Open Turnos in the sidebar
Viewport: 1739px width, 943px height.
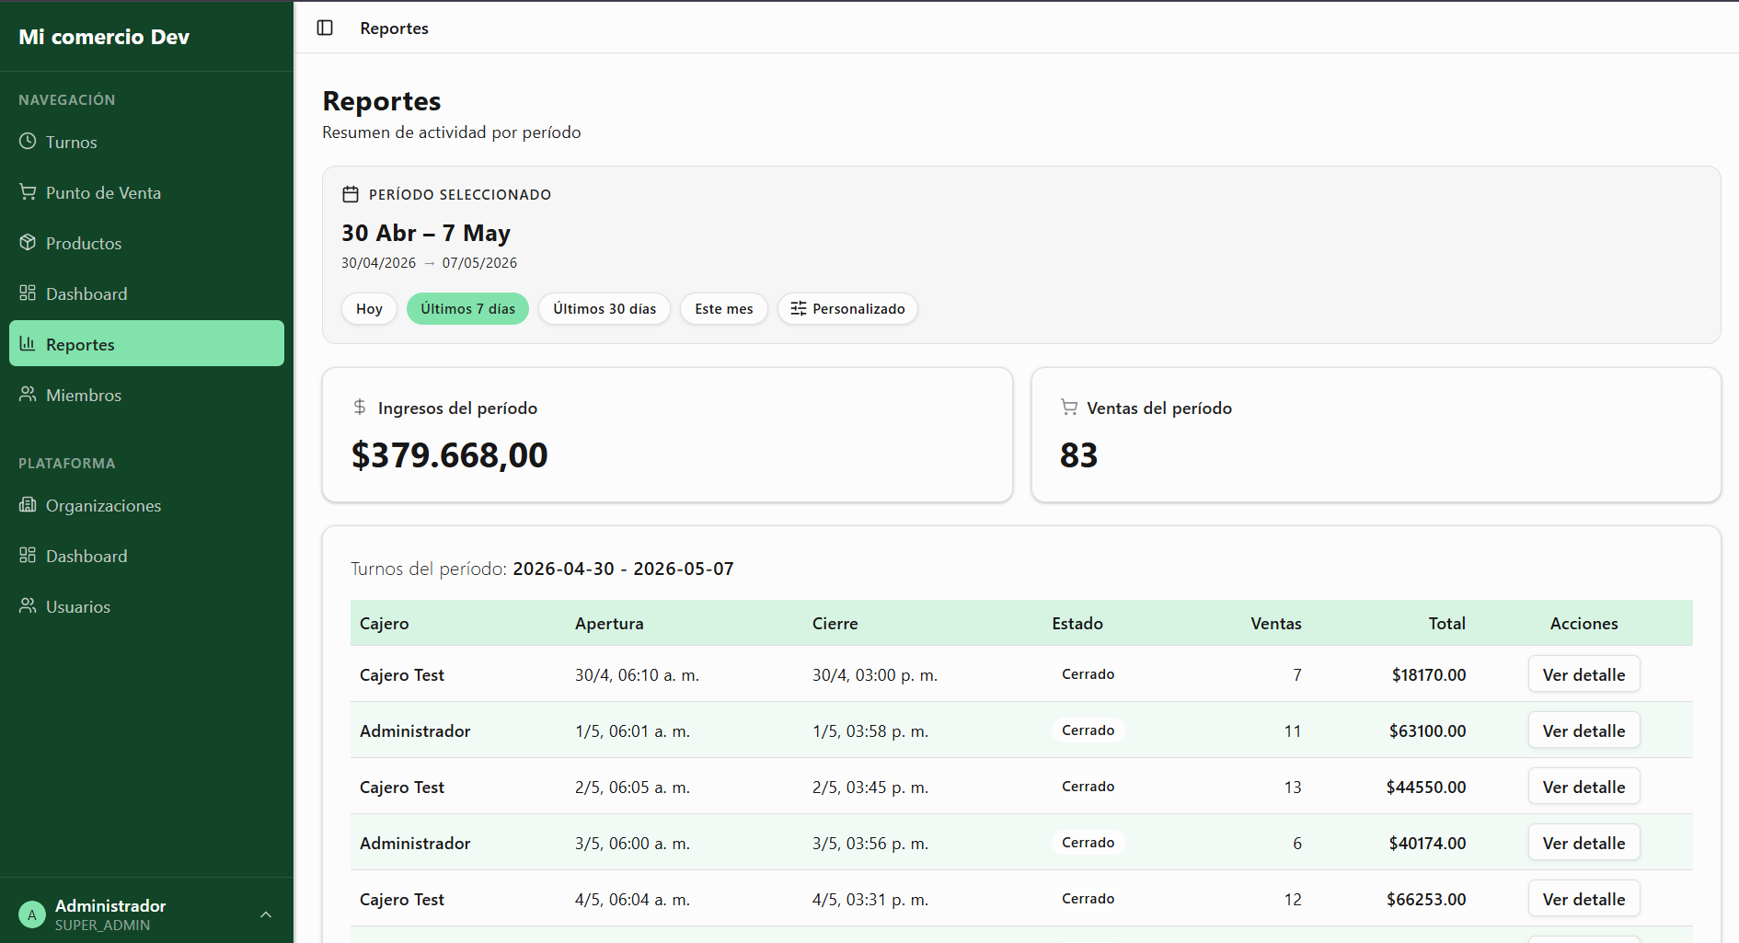[146, 142]
